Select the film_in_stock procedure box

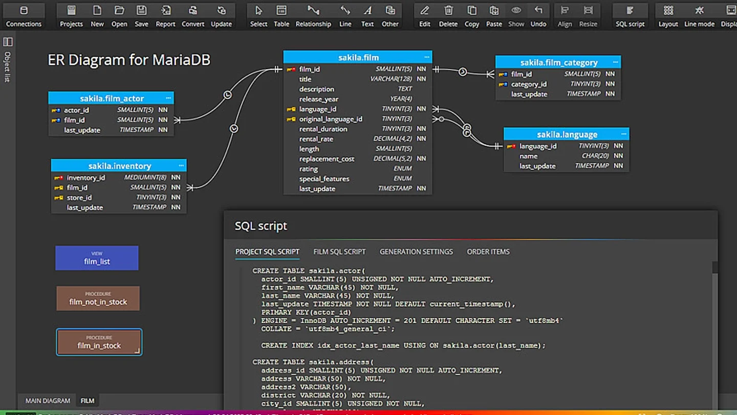coord(99,342)
